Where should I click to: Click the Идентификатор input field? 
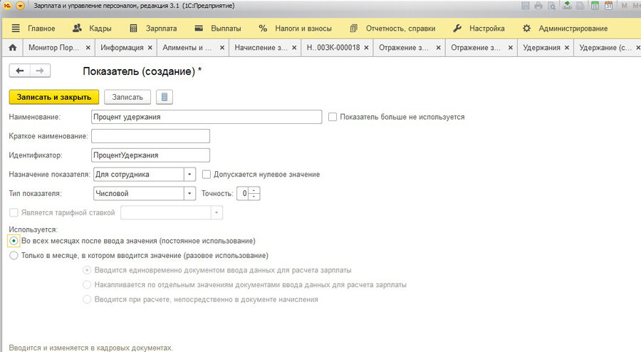click(150, 155)
